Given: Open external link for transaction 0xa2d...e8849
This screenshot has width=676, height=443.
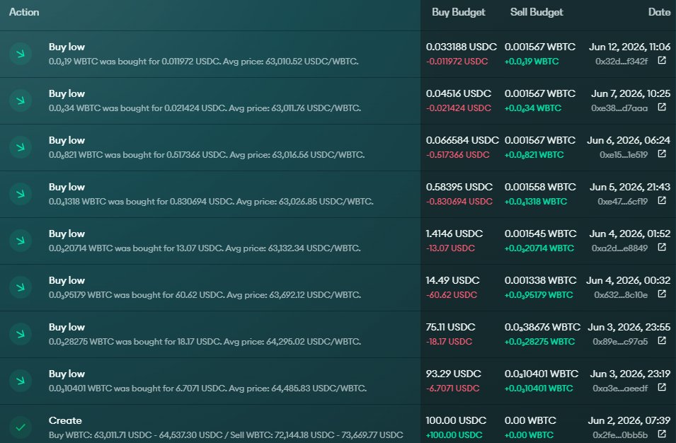Looking at the screenshot, I should coord(662,247).
